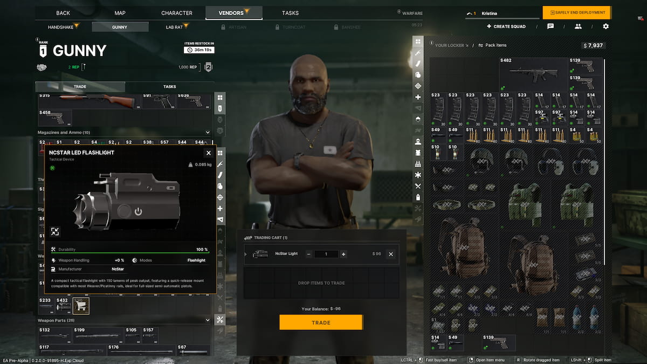Viewport: 647px width, 364px height.
Task: Open the squad chat icon
Action: [550, 26]
